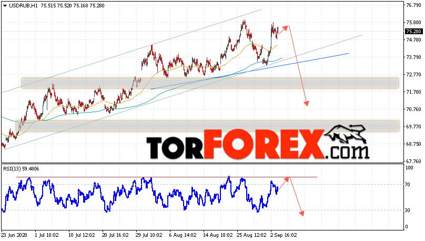The width and height of the screenshot is (425, 241).
Task: Select price axis label 71.780
Action: tap(413, 92)
